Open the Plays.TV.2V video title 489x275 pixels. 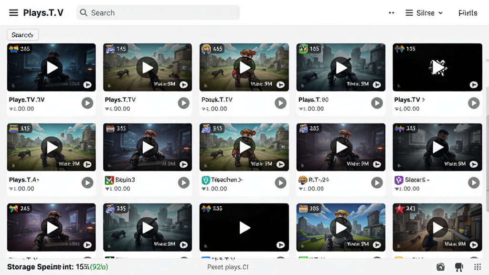coord(27,100)
